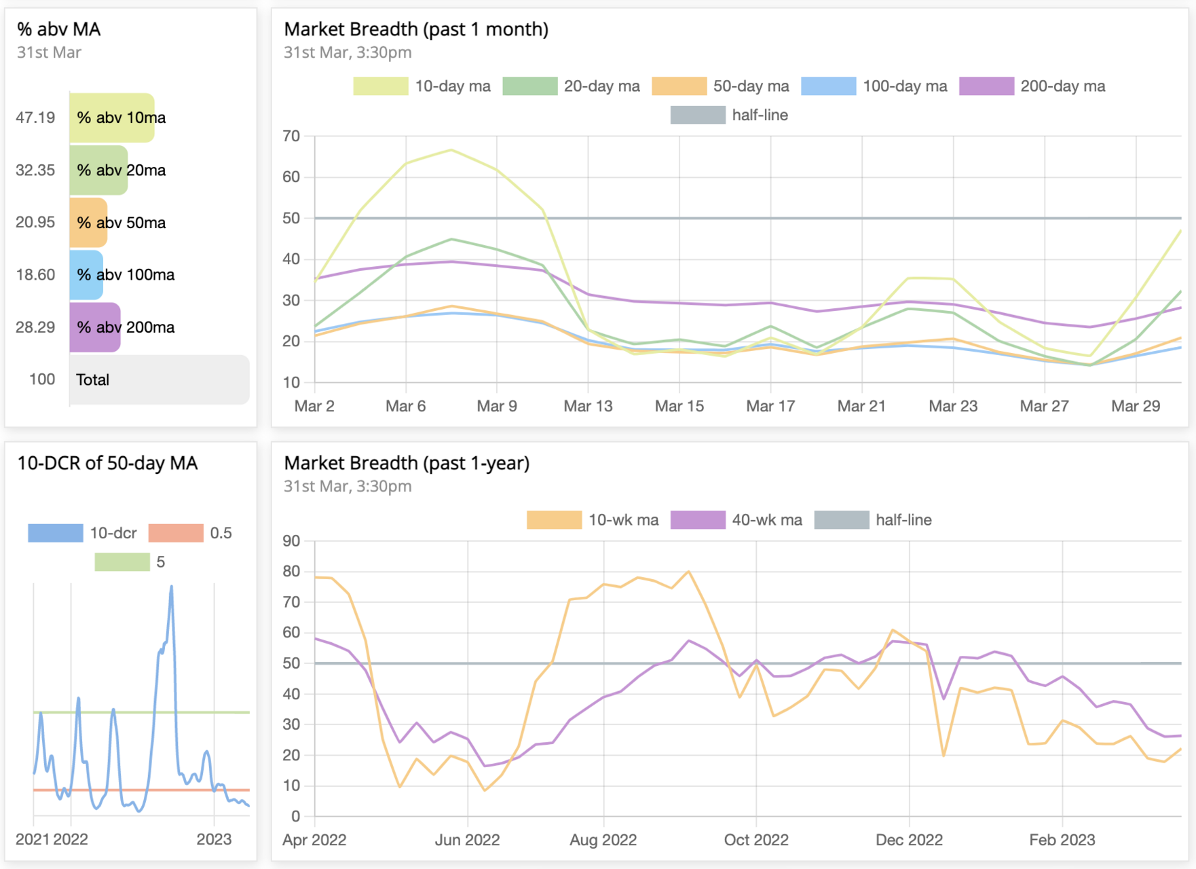Click the '10-day ma' legend label
1196x869 pixels.
(x=453, y=86)
